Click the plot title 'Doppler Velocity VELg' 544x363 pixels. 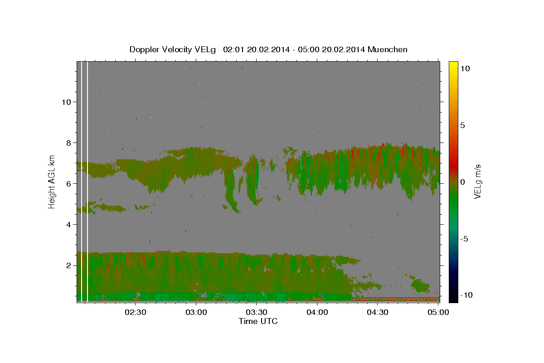pos(174,49)
